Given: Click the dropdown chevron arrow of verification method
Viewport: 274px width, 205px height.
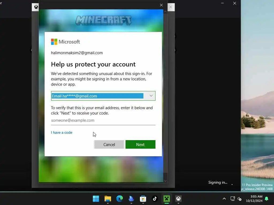Looking at the screenshot, I should [x=151, y=96].
